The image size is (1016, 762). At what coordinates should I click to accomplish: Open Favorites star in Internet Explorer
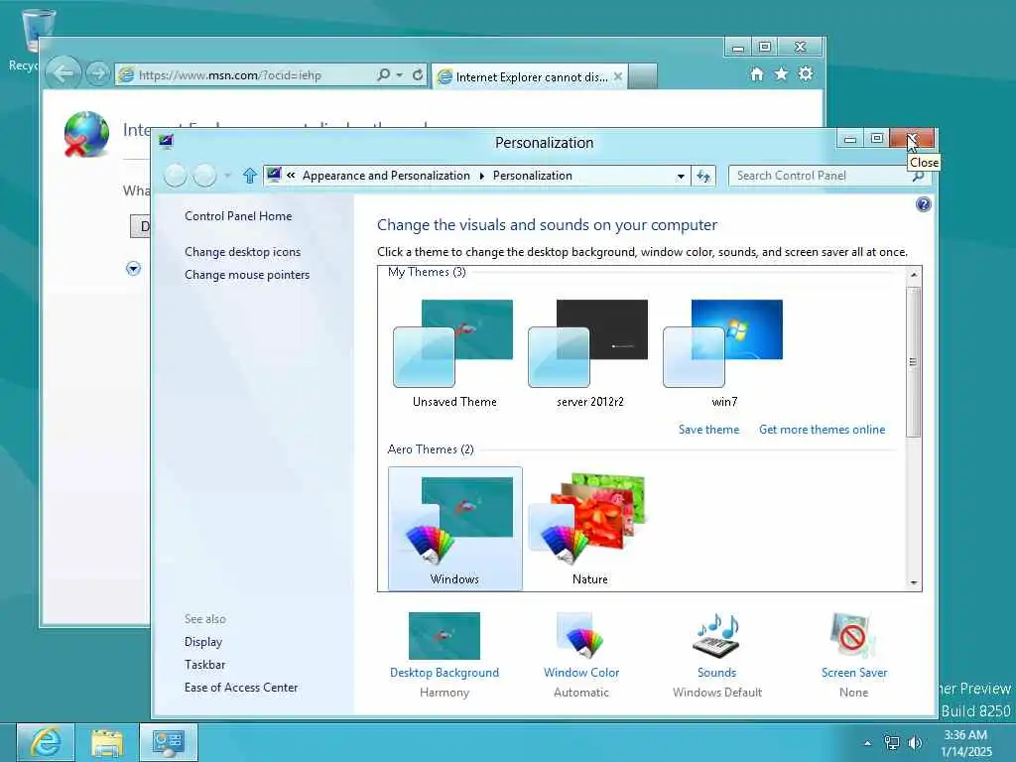(x=782, y=73)
